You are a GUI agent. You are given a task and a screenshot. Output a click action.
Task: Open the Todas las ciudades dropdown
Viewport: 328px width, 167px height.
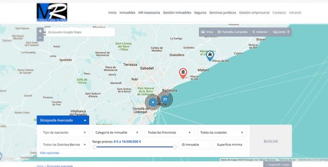click(x=222, y=132)
